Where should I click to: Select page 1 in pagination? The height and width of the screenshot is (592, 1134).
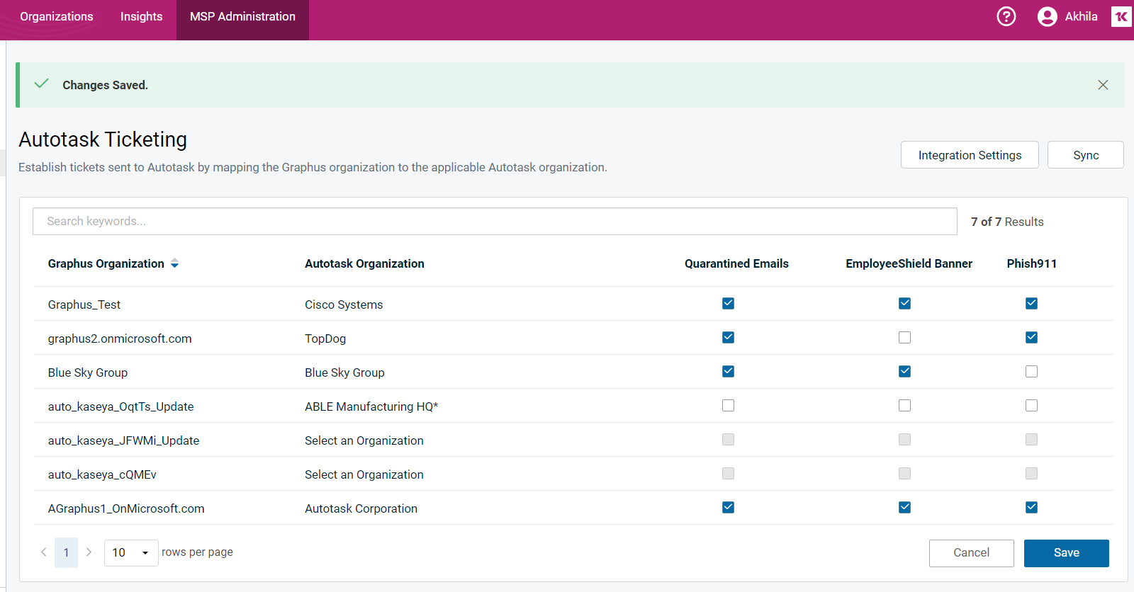coord(67,552)
